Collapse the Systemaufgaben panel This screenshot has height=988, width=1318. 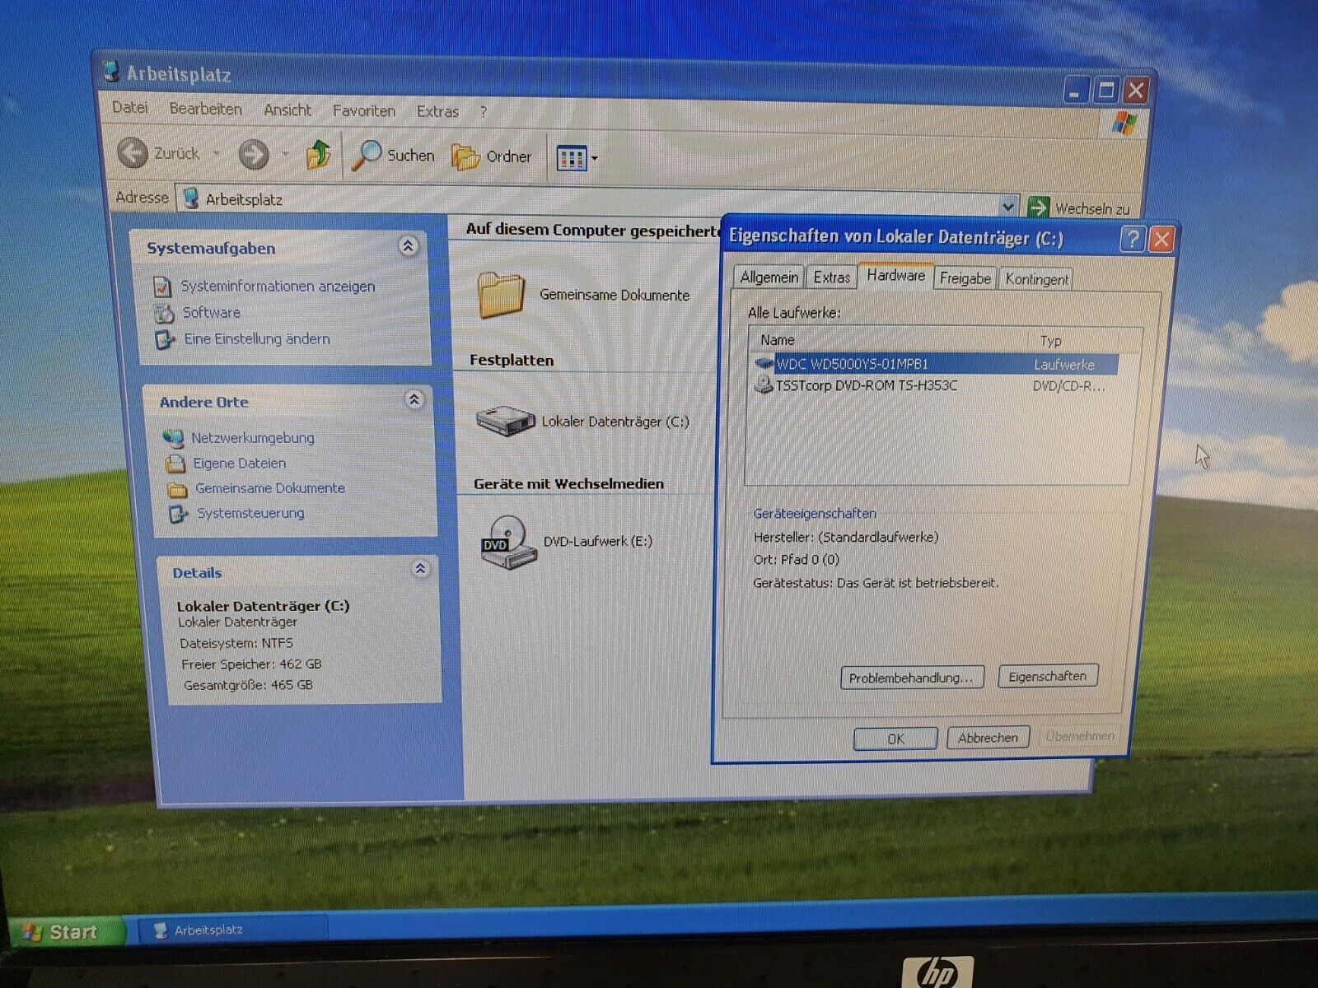(408, 246)
